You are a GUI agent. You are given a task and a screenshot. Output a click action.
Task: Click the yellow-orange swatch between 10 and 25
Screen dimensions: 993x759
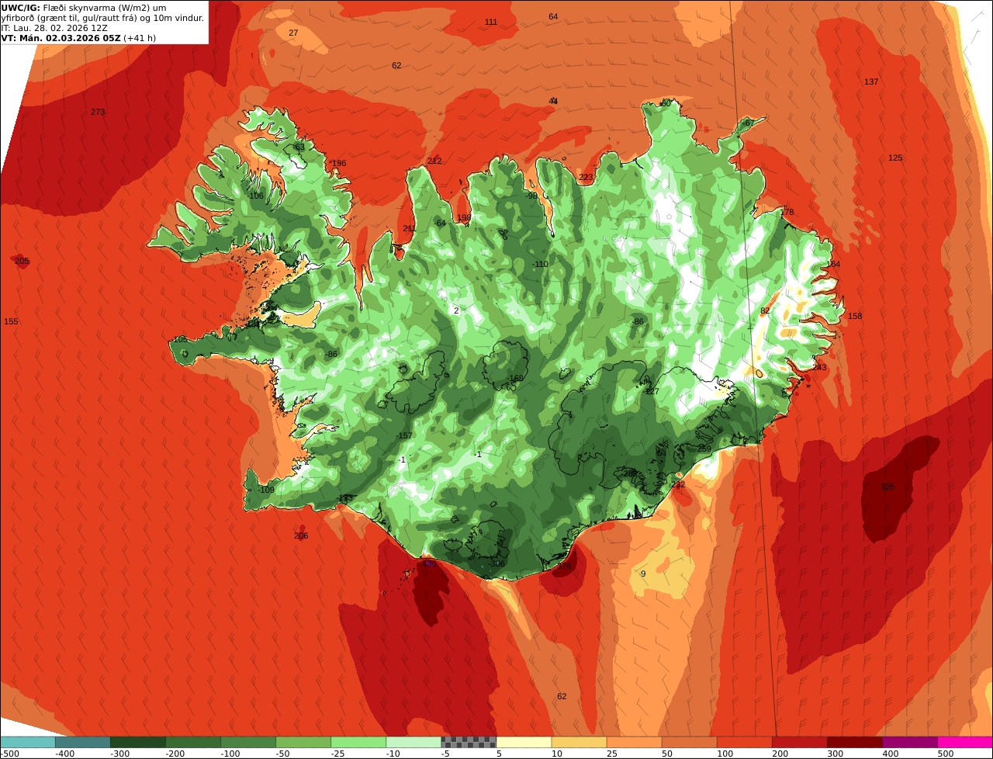[x=579, y=742]
